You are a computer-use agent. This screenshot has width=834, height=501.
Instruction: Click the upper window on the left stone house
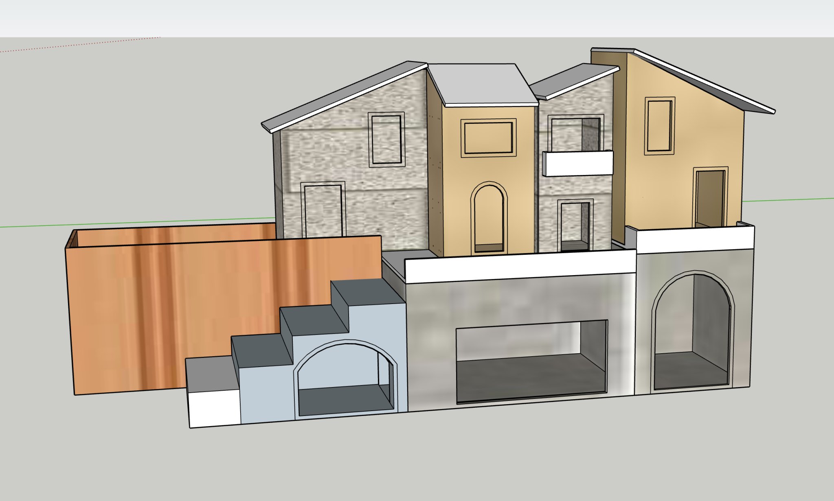tap(386, 140)
